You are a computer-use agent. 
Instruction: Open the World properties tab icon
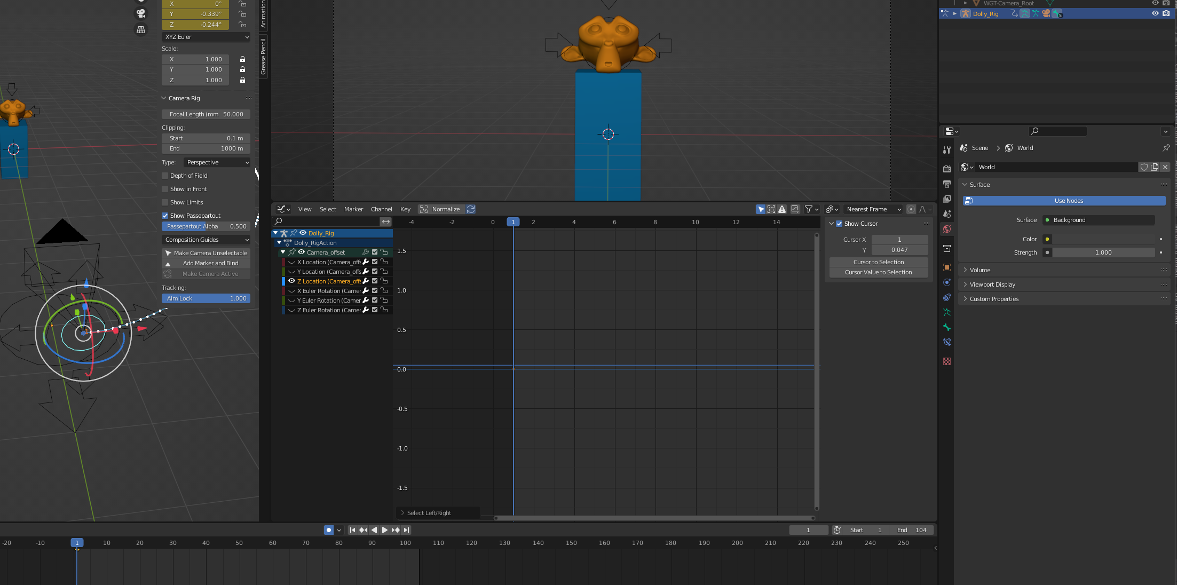[947, 229]
